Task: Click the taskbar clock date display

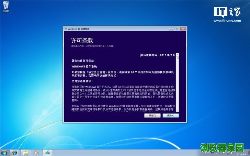Action: pos(243,154)
